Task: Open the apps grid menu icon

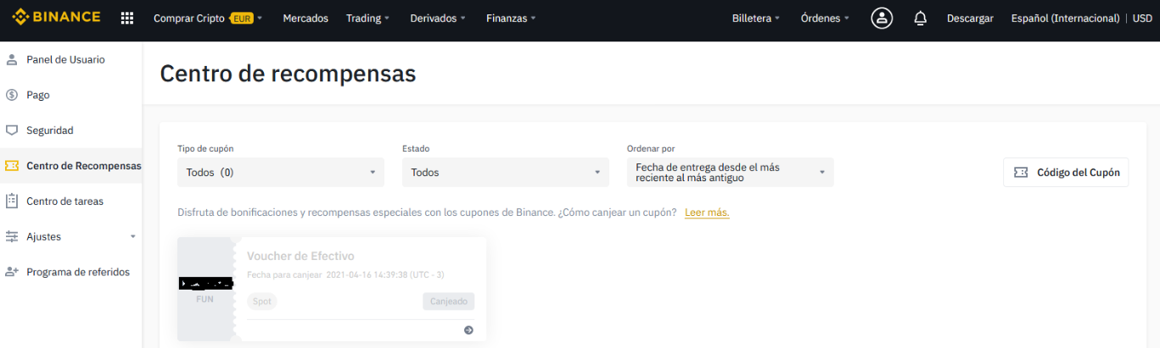Action: point(127,18)
